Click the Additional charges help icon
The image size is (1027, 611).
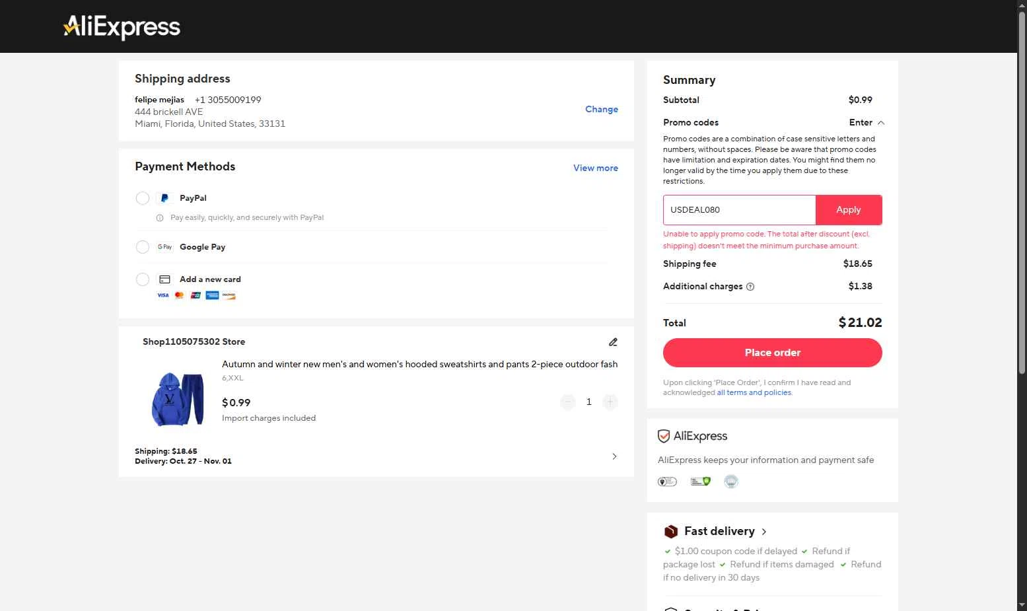point(750,287)
